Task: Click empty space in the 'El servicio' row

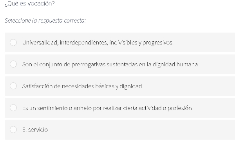Action: tap(141, 130)
